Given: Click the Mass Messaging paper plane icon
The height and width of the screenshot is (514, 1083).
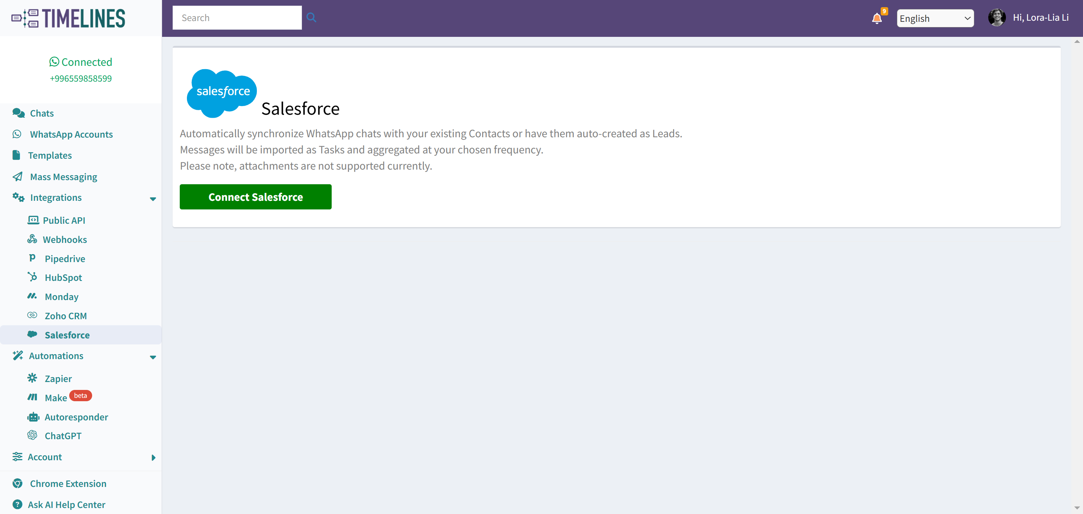Looking at the screenshot, I should point(18,176).
